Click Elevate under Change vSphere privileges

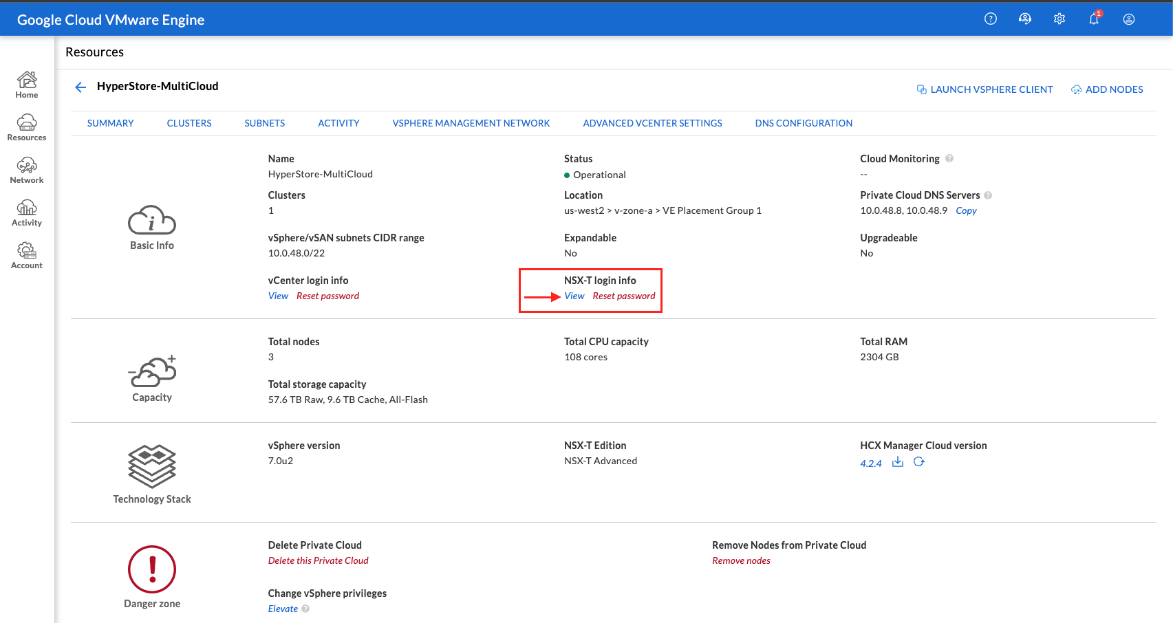click(x=283, y=609)
